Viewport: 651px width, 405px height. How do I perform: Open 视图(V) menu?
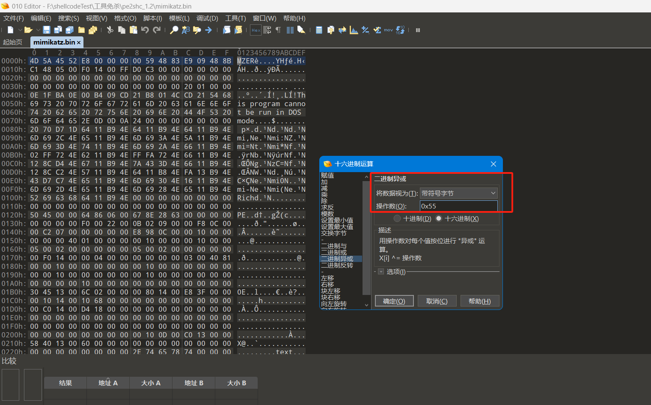click(x=97, y=18)
